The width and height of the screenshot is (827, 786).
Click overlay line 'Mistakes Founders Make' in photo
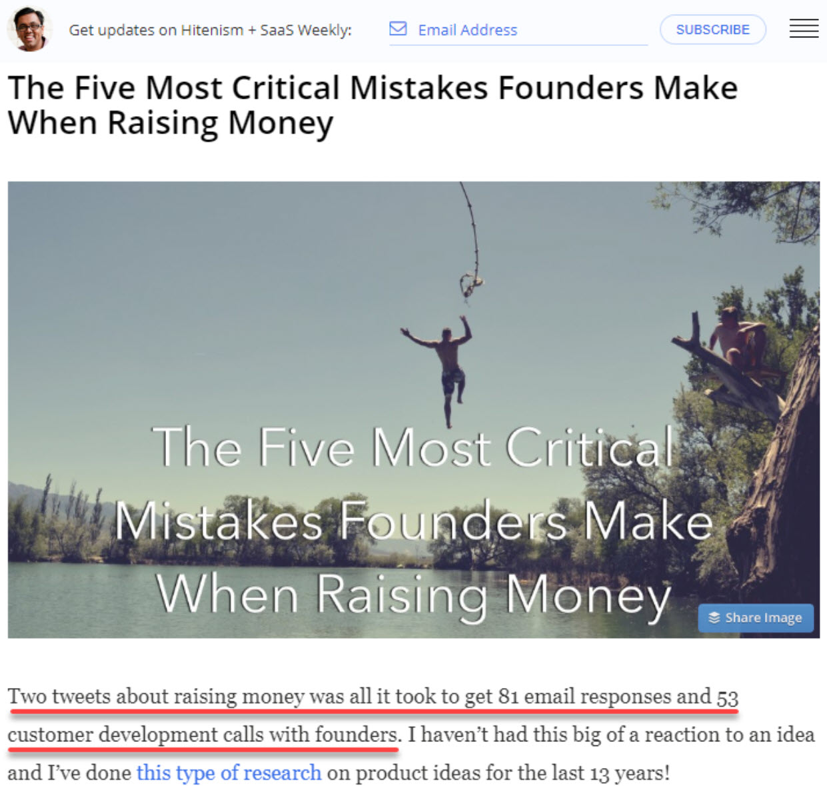413,521
